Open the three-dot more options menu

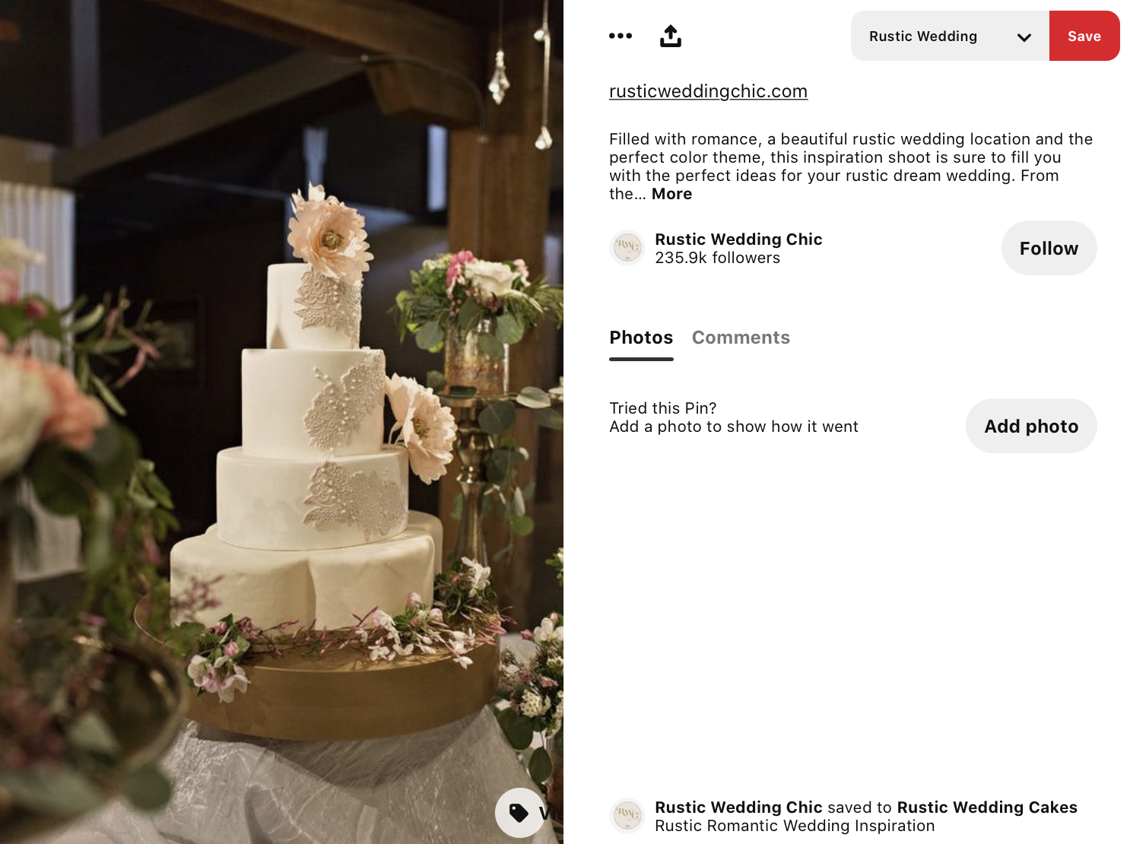pyautogui.click(x=621, y=36)
